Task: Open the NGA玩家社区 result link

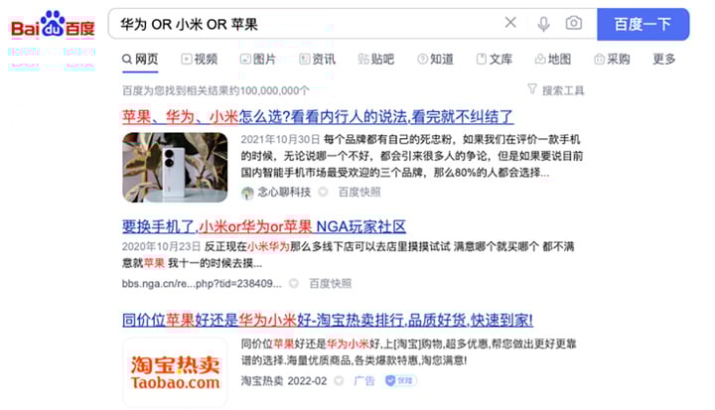Action: 264,226
